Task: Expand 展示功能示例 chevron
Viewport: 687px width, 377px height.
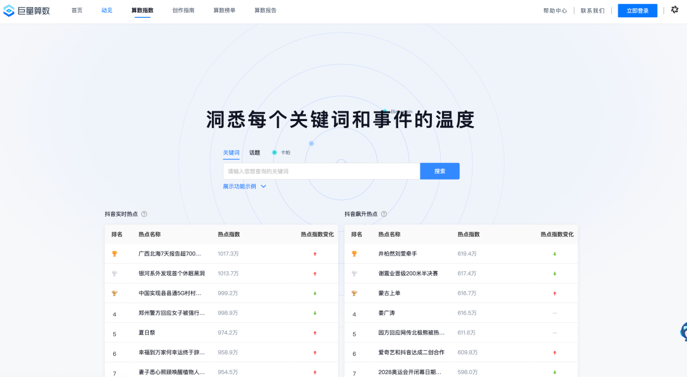Action: click(263, 187)
